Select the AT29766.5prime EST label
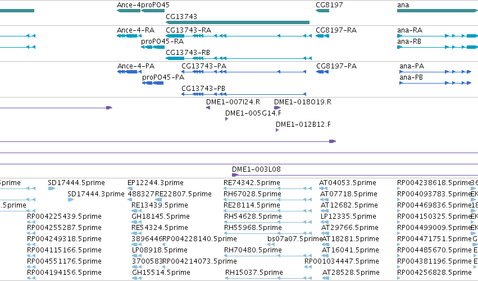This screenshot has height=281, width=478. 350,228
